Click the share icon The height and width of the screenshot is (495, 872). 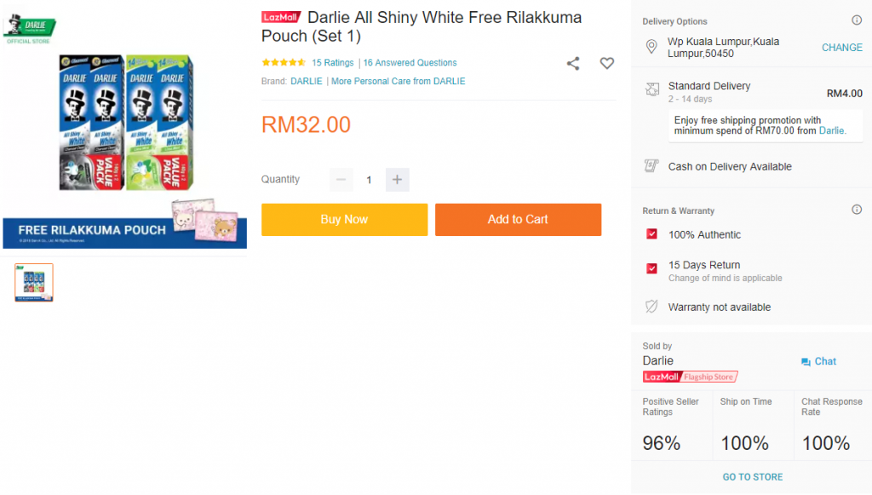573,63
